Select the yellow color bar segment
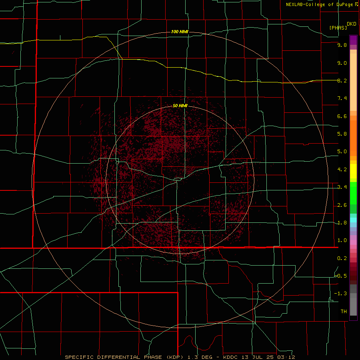Screen dimensions: 360x360 point(353,171)
